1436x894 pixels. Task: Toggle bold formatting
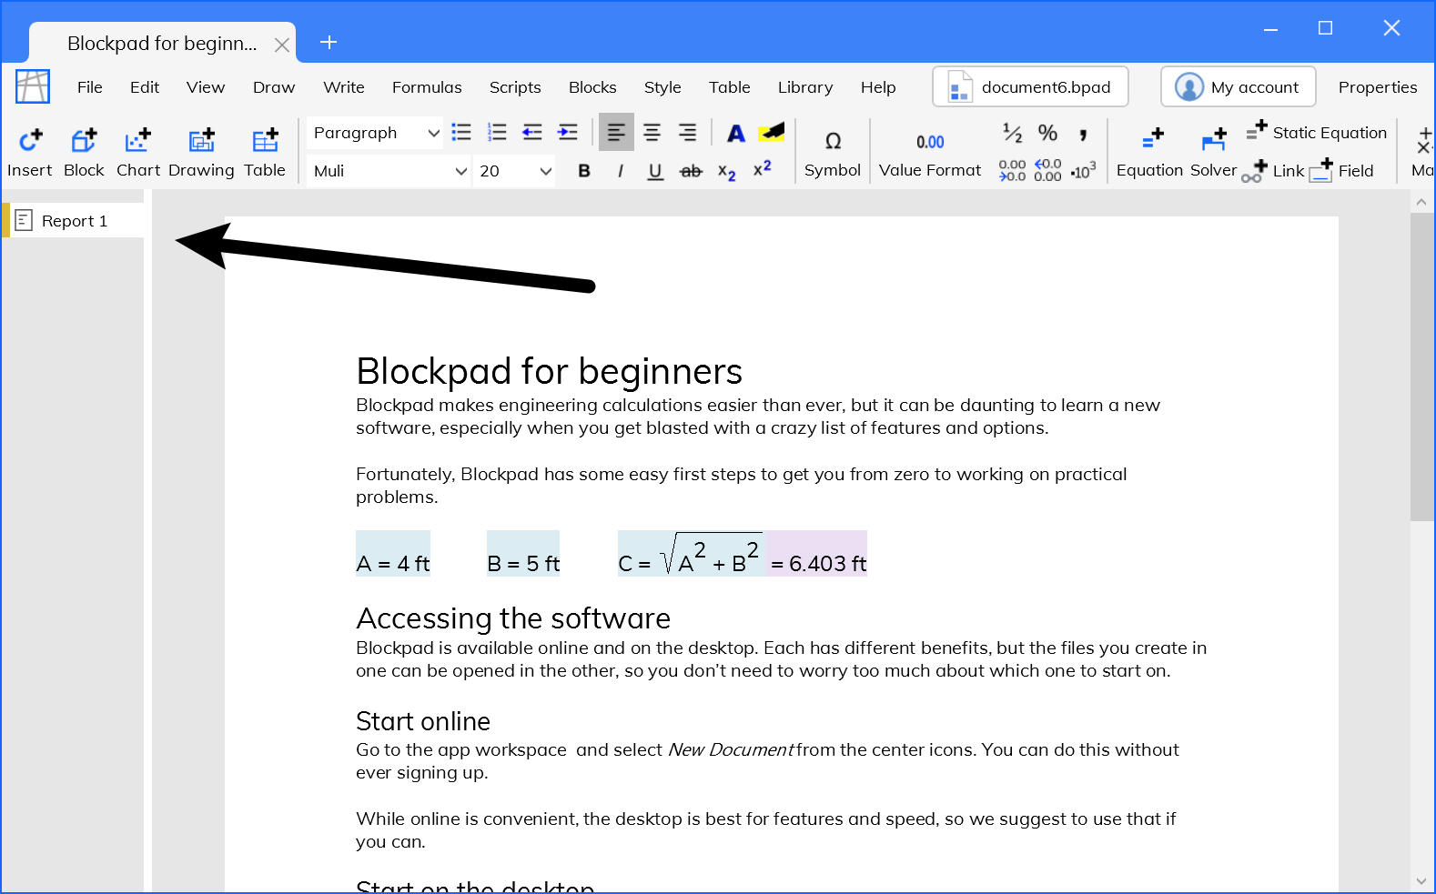coord(584,171)
